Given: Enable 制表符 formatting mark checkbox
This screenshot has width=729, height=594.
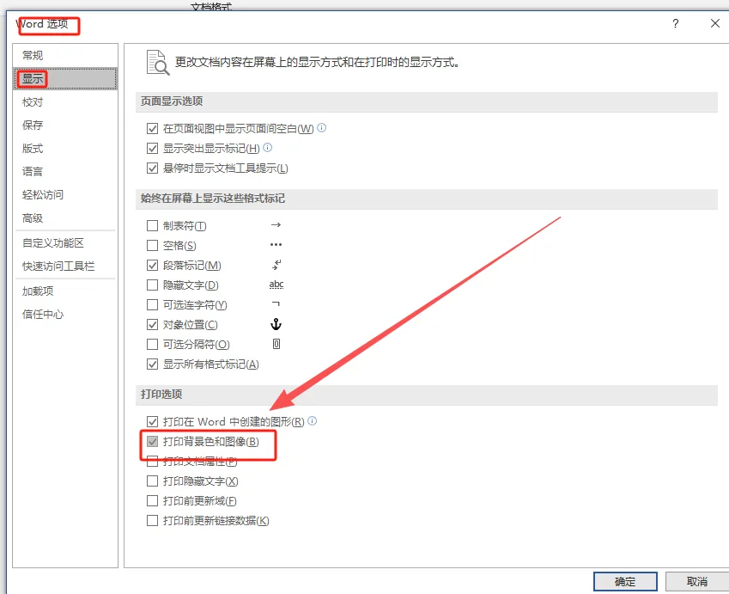Looking at the screenshot, I should [152, 226].
